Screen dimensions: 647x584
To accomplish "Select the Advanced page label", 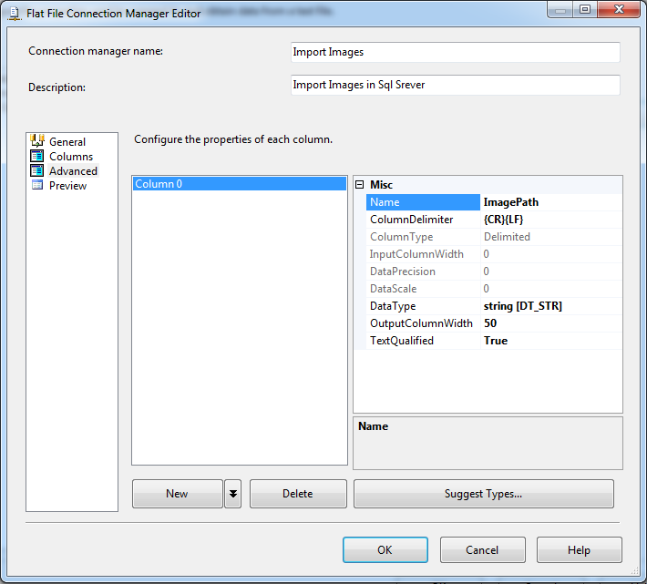I will point(73,171).
